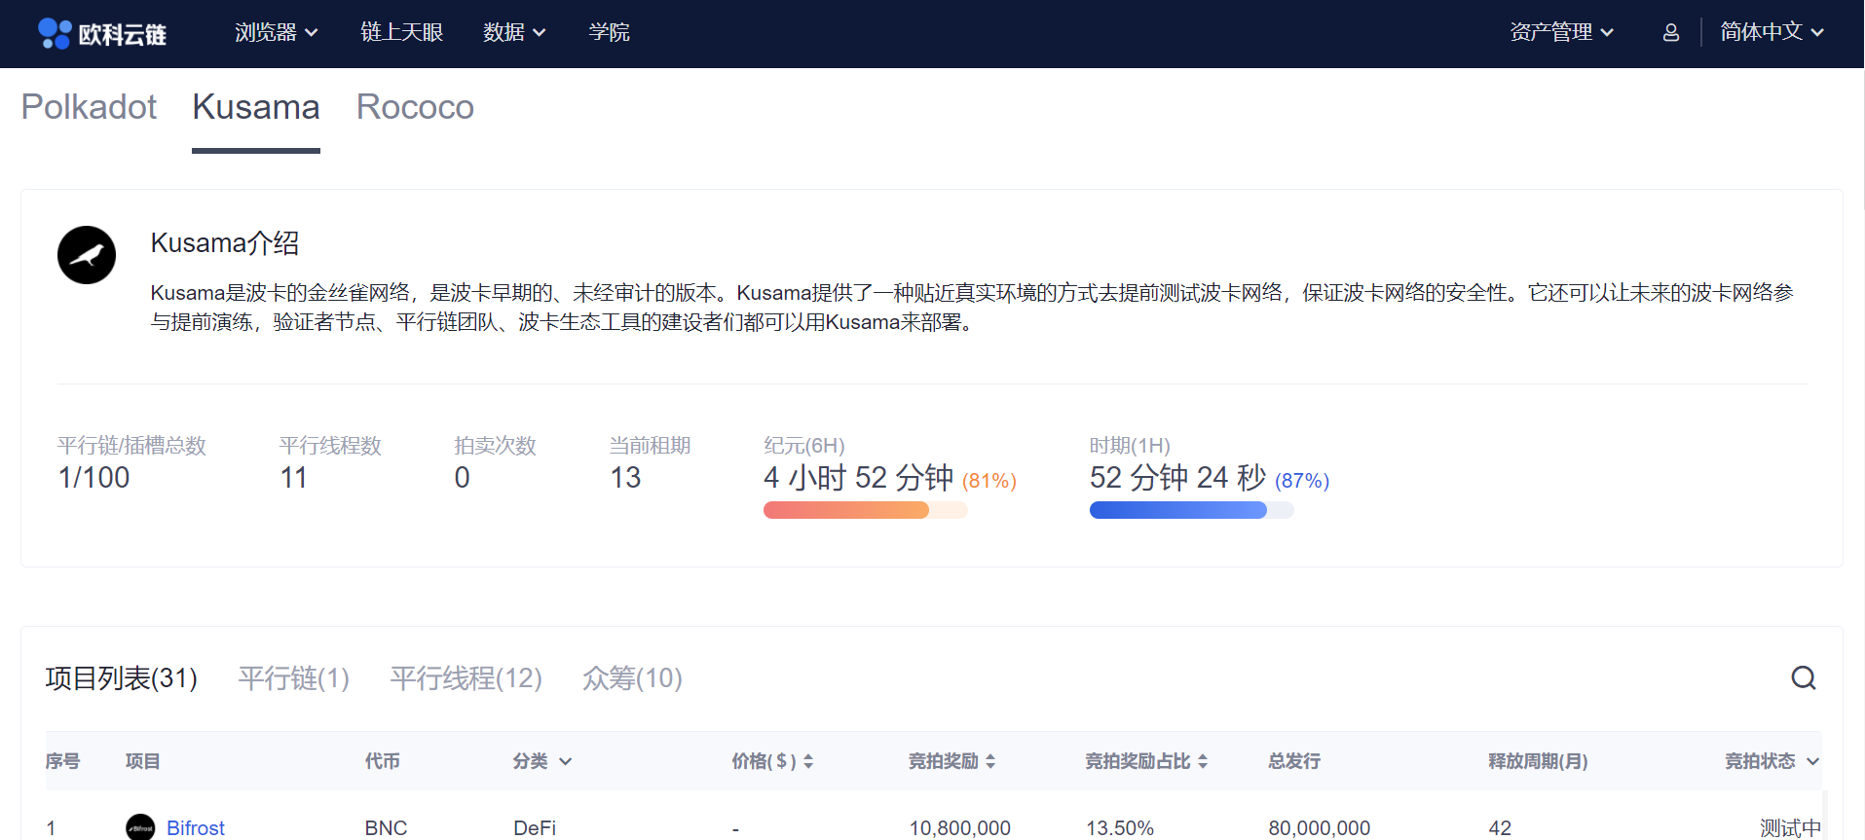Click the 10,800,000 auction reward cell
1865x840 pixels.
[x=960, y=827]
